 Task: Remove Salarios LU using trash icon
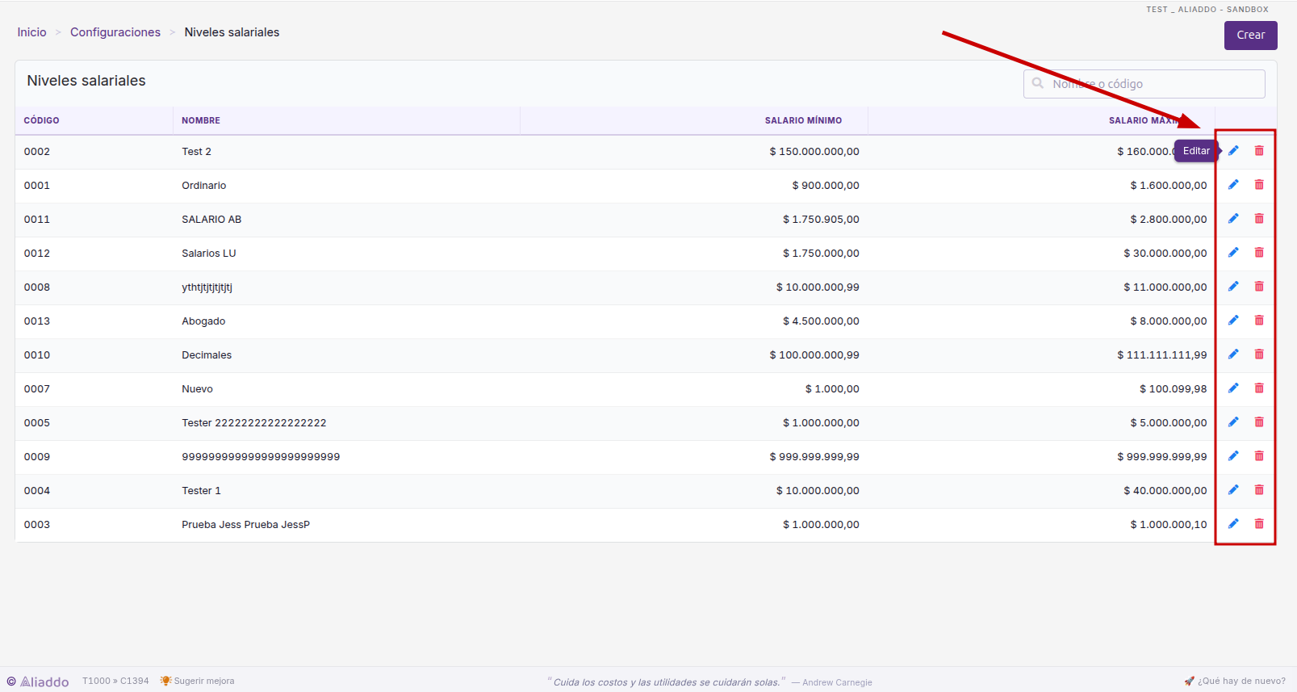pos(1259,253)
